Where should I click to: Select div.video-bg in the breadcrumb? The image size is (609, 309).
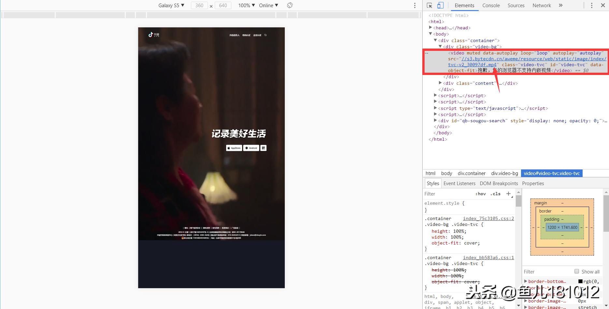click(504, 173)
